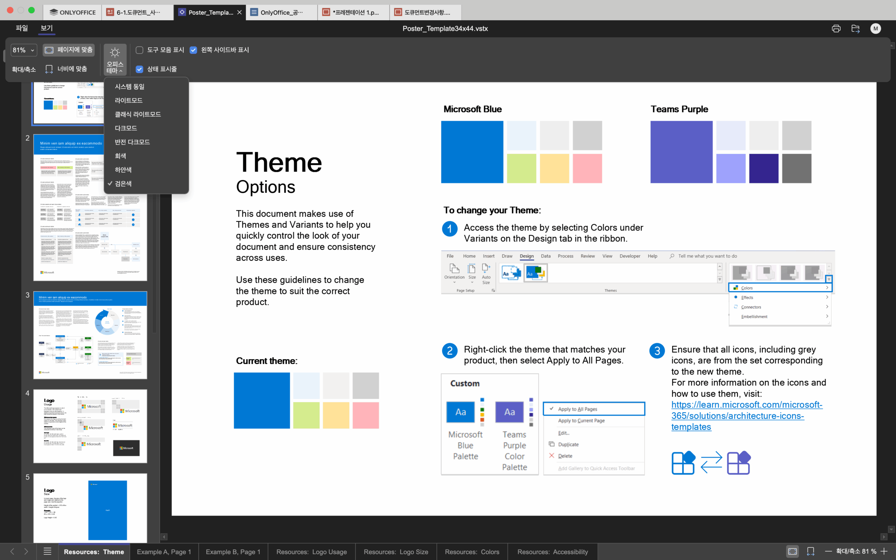The width and height of the screenshot is (896, 560).
Task: Click the vertical scrollbar down arrow
Action: (891, 529)
